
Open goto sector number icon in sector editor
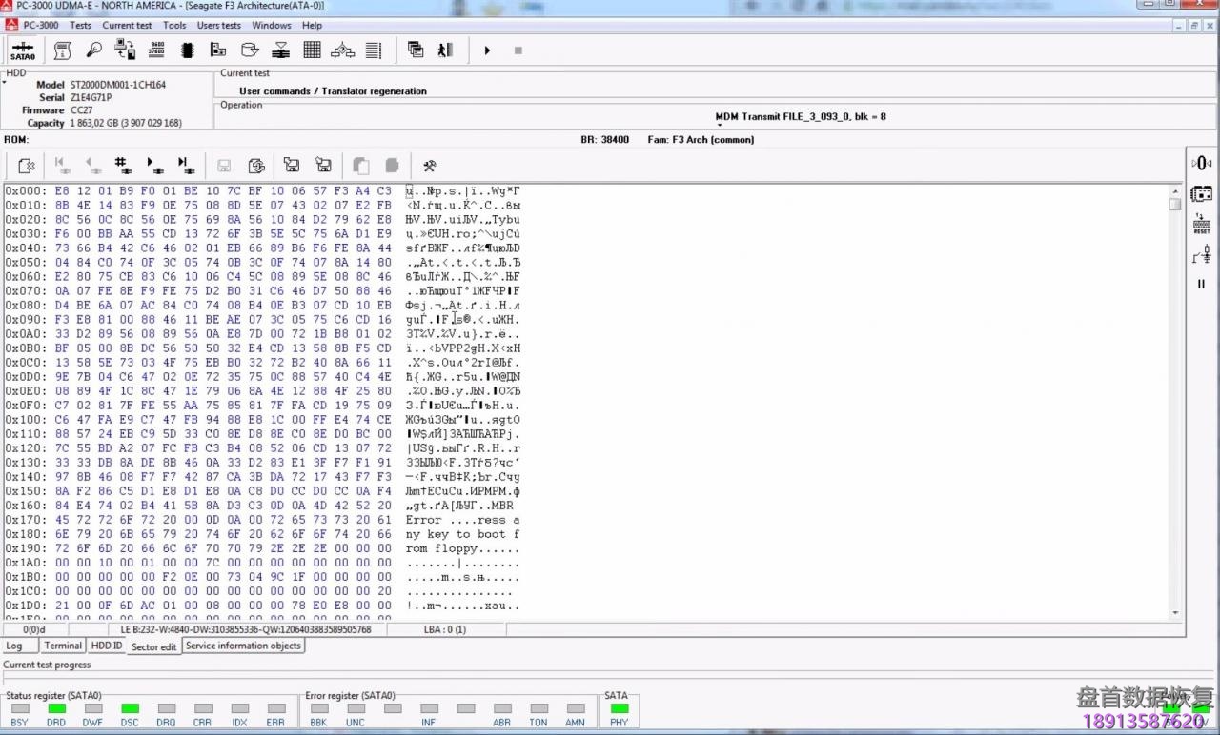click(121, 165)
